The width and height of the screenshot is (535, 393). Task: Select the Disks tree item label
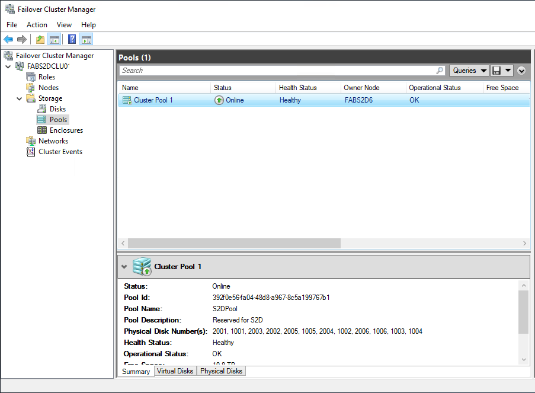pyautogui.click(x=57, y=109)
